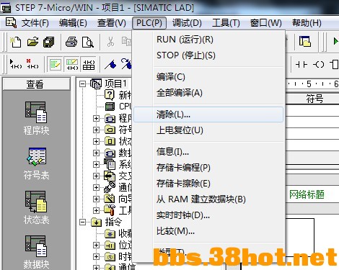Image resolution: width=339 pixels, height=270 pixels.
Task: Click the Print preview icon
Action: pos(88,42)
